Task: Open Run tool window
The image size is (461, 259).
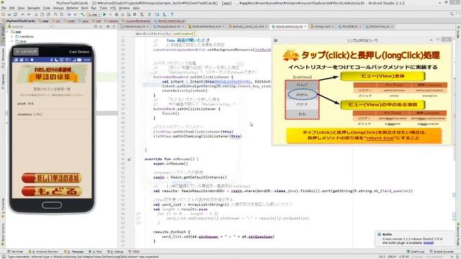Action: [x=96, y=252]
